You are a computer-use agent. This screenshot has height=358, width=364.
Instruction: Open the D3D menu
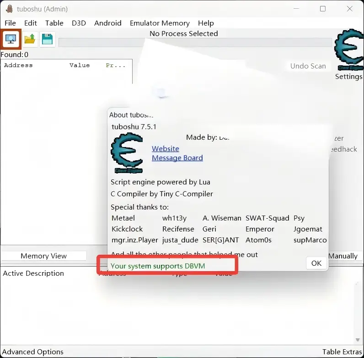point(79,23)
